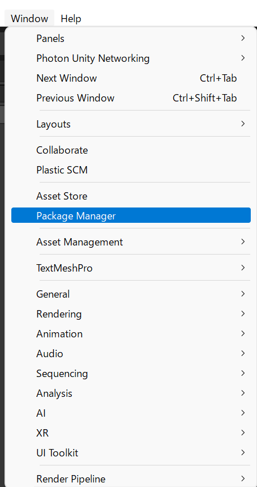
Task: Open the TextMeshPro submenu
Action: tap(131, 268)
